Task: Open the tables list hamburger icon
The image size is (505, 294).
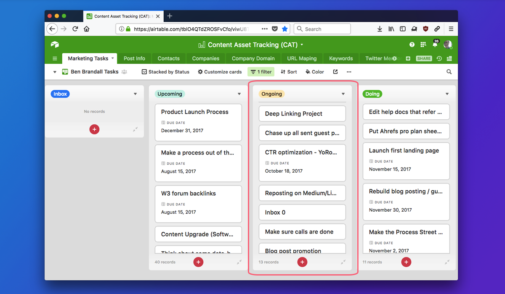Action: pos(55,58)
